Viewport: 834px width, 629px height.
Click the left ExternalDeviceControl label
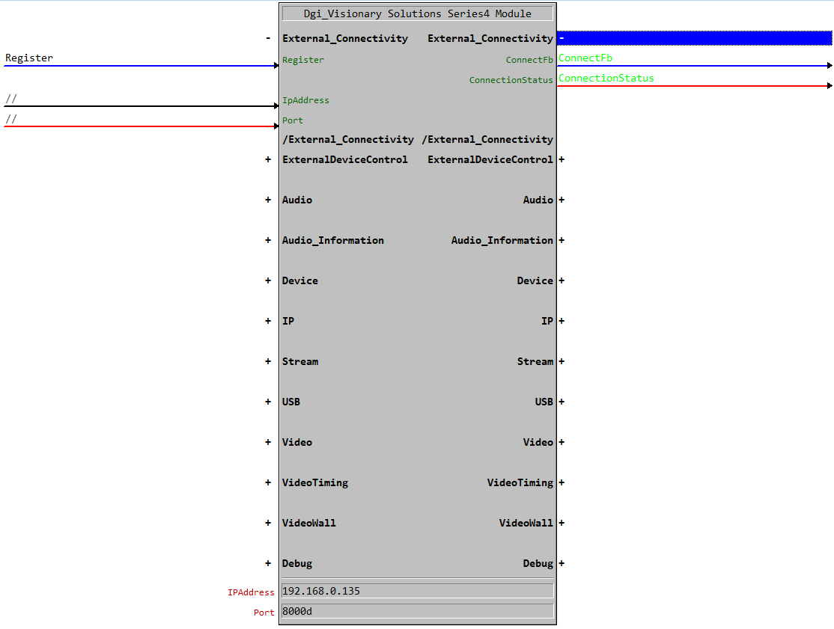click(344, 159)
